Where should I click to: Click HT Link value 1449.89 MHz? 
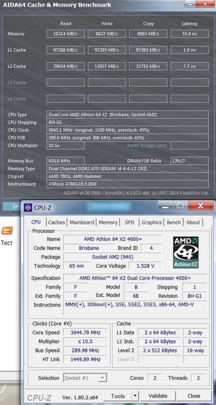pyautogui.click(x=86, y=359)
